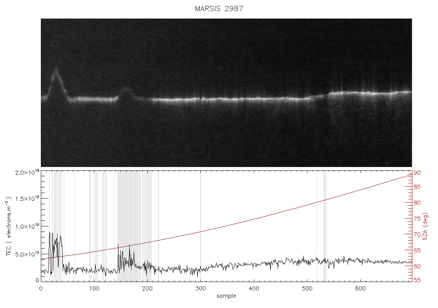The width and height of the screenshot is (438, 308).
Task: Click the SZA tick label '65'
Action: pos(417,250)
